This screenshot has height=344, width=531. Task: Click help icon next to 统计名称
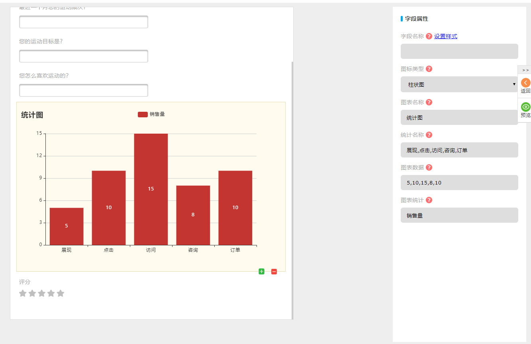tap(429, 135)
